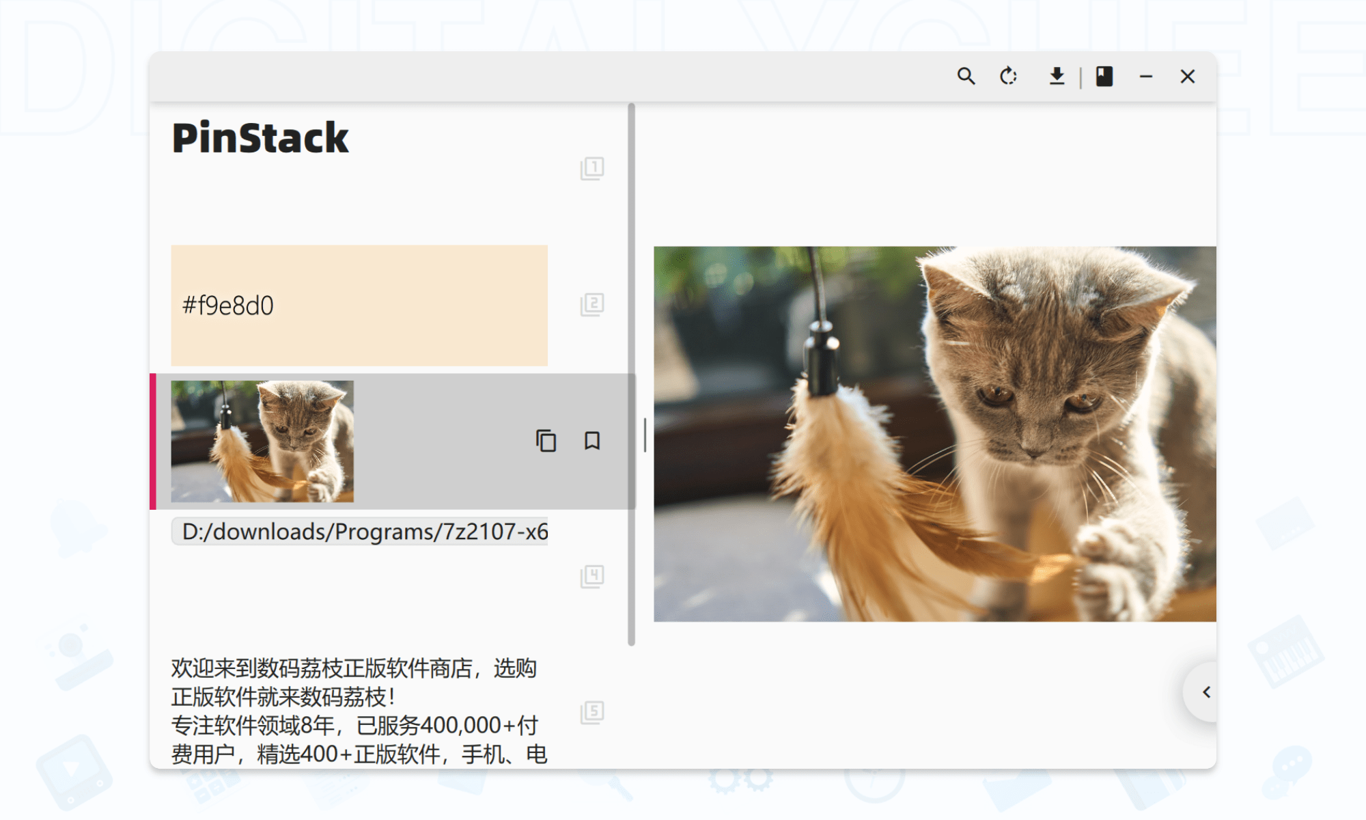1366x820 pixels.
Task: Click the refresh circular arrow icon
Action: pos(1008,76)
